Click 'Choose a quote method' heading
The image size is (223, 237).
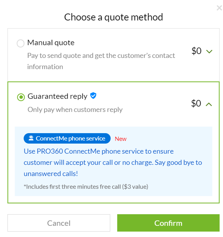(x=114, y=17)
